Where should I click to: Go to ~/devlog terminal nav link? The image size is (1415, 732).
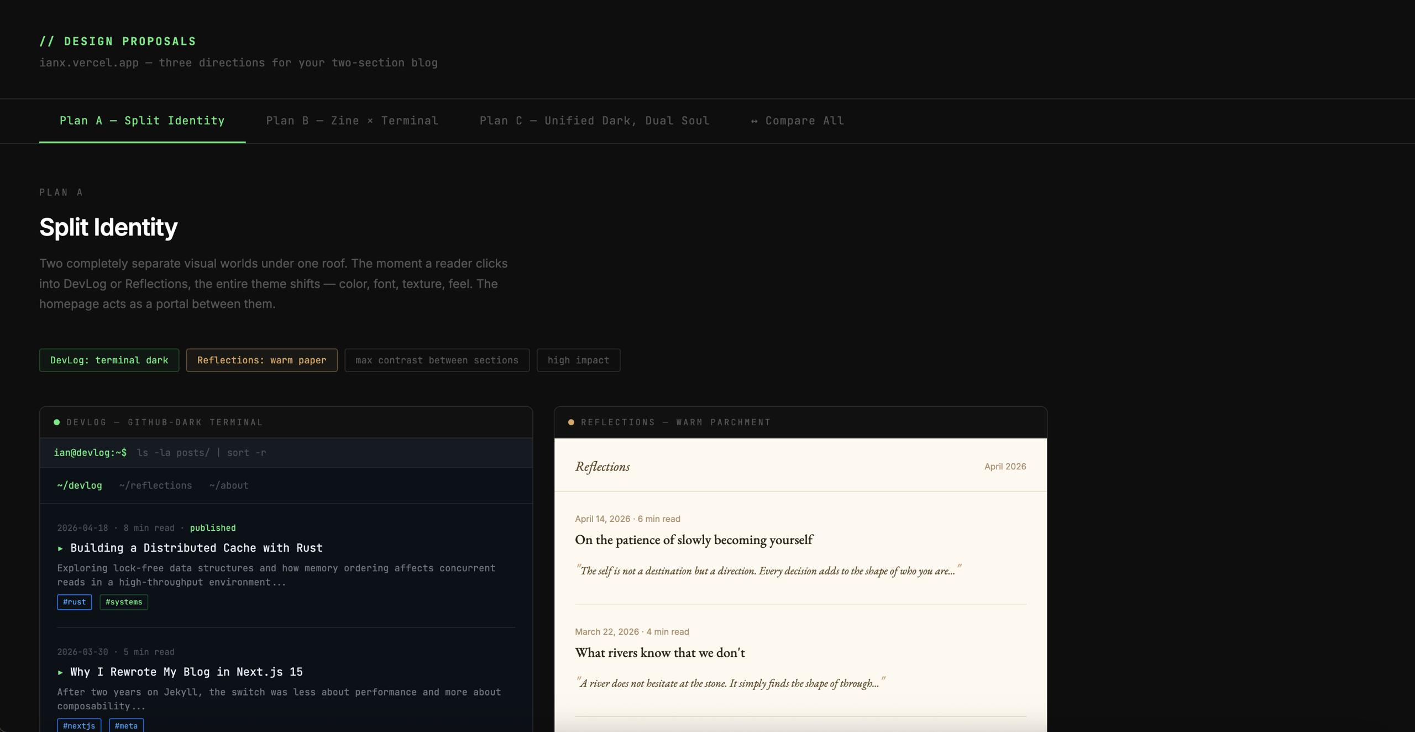80,485
